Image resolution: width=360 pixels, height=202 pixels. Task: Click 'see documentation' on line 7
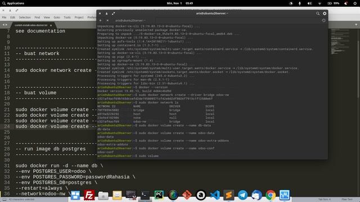[x=40, y=31]
